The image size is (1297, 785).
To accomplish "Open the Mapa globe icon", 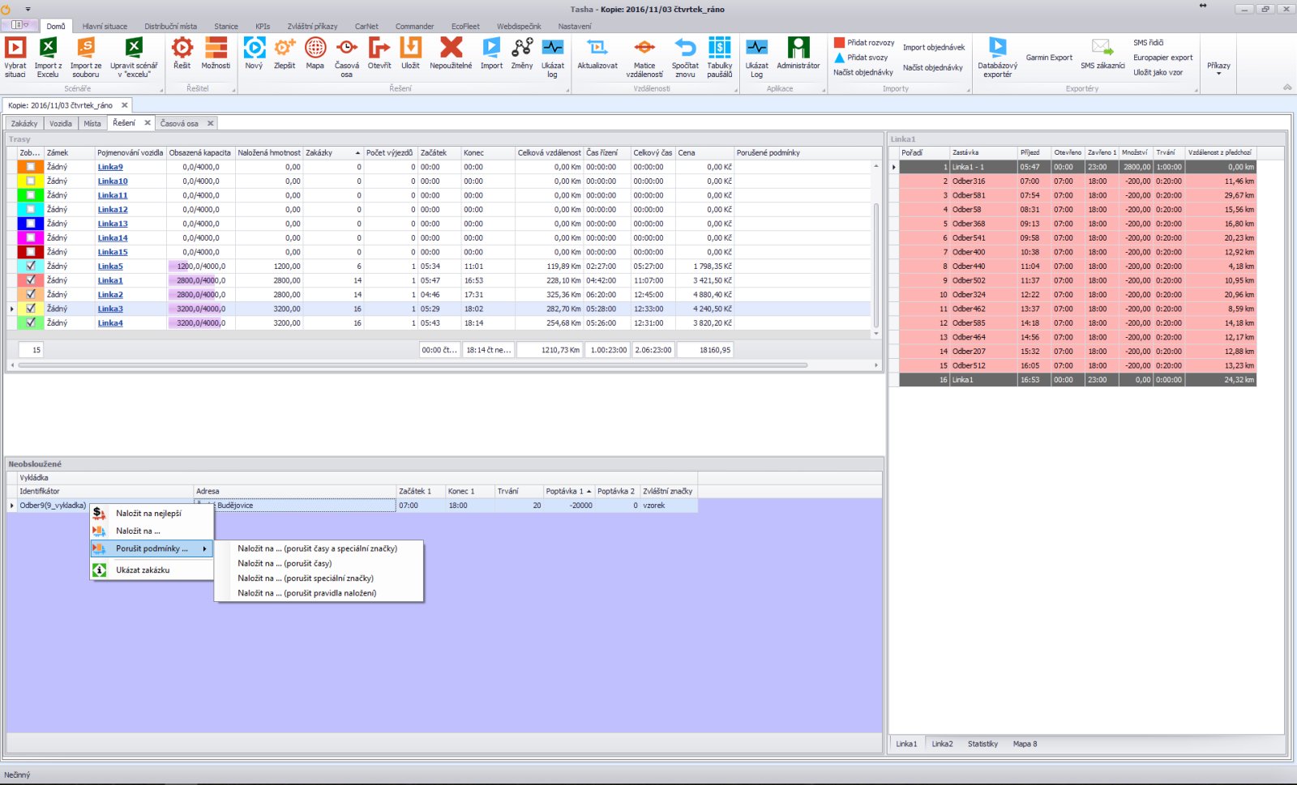I will coord(315,48).
